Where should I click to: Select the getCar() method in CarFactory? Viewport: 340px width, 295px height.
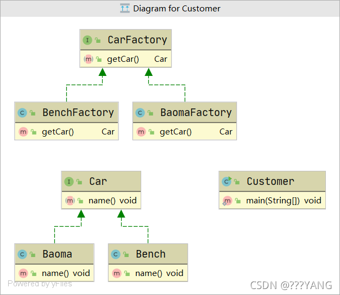tap(123, 59)
